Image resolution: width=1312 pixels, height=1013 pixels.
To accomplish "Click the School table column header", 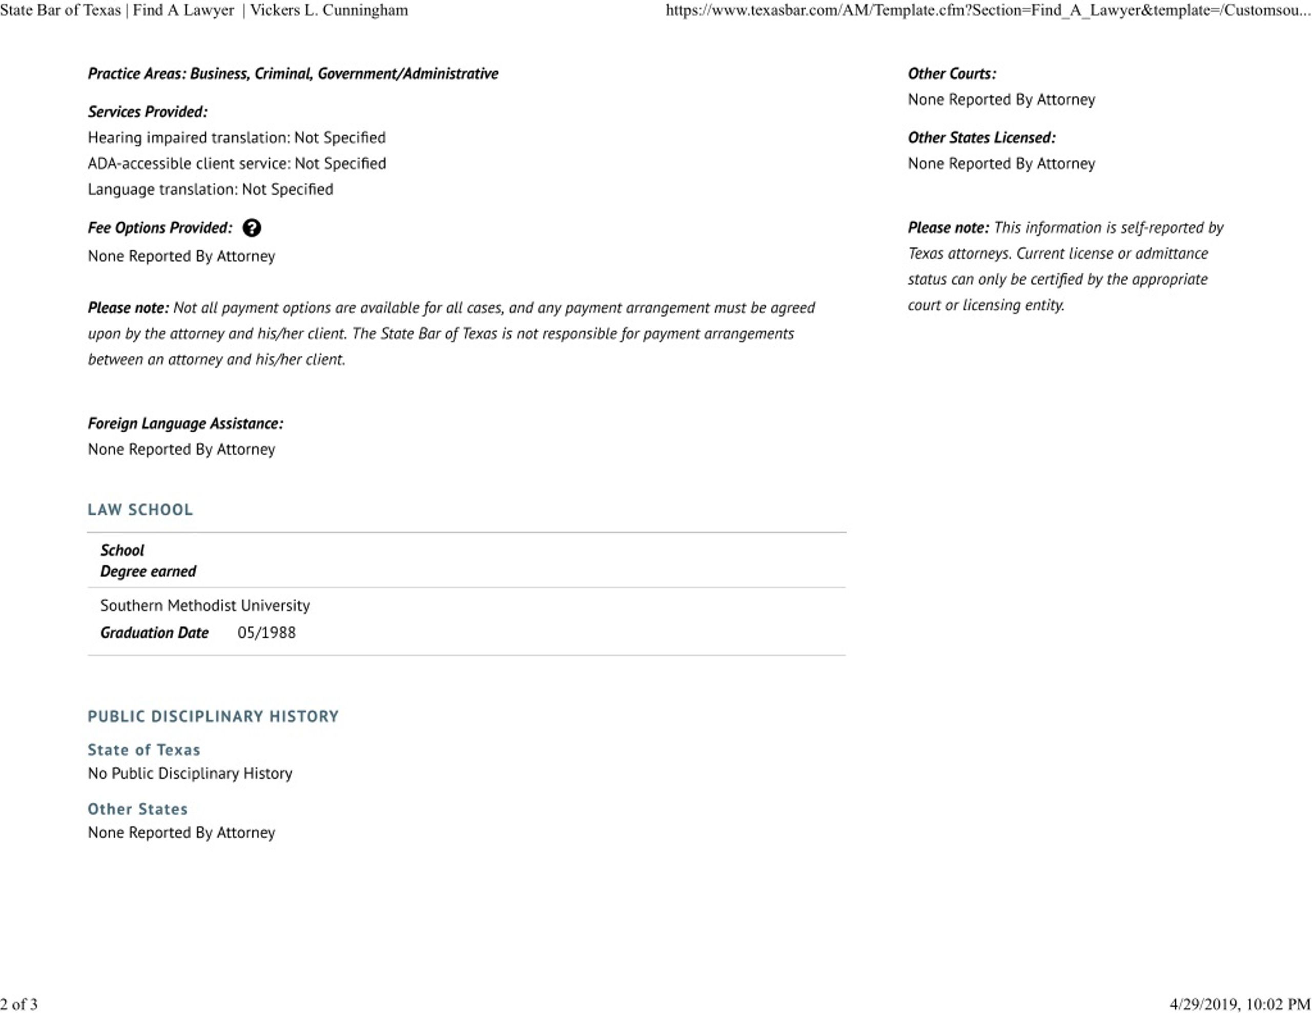I will pos(122,551).
